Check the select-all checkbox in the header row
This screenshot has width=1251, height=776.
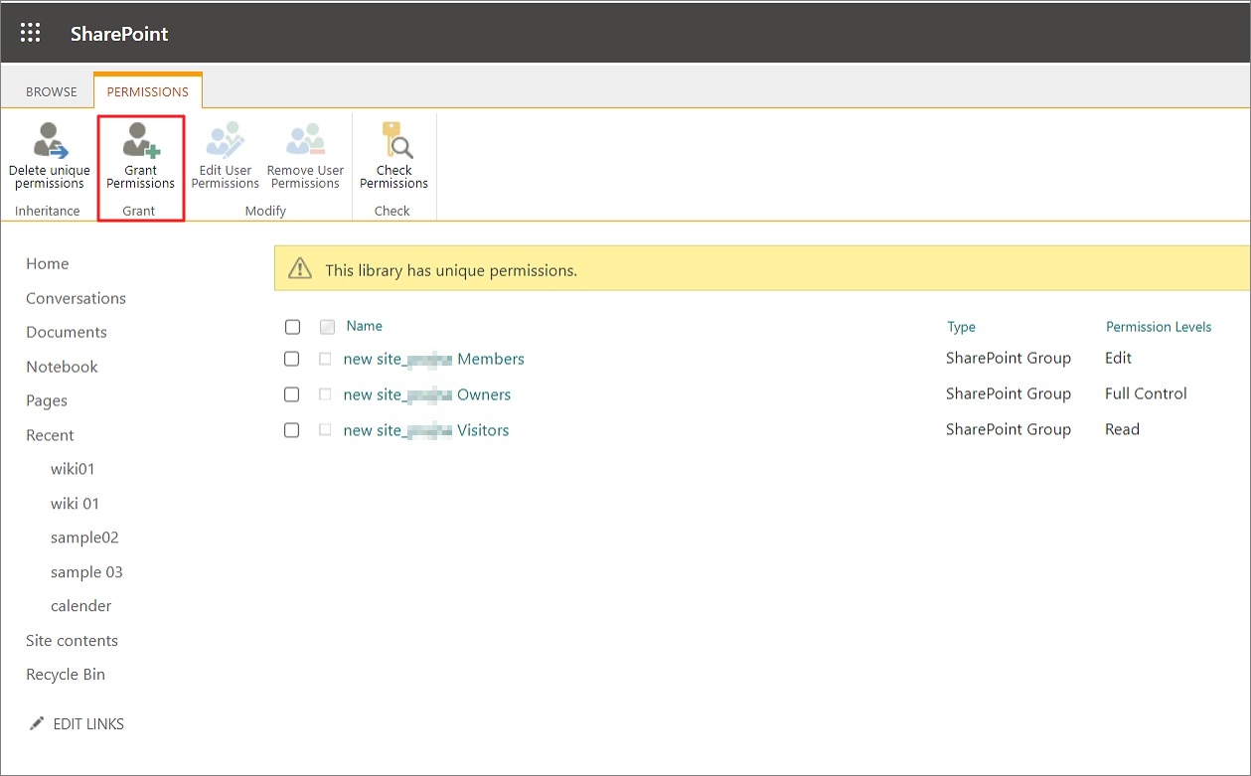(292, 326)
